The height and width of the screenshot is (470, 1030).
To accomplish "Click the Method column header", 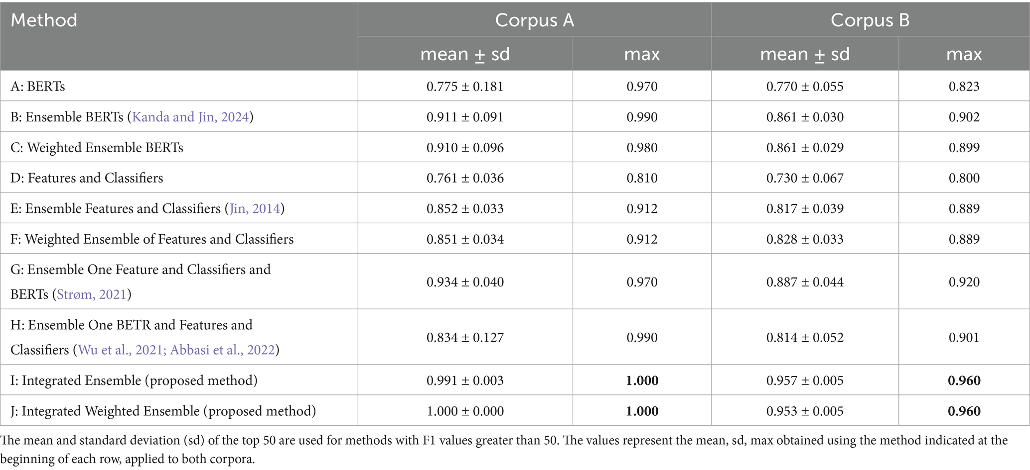I will [44, 20].
